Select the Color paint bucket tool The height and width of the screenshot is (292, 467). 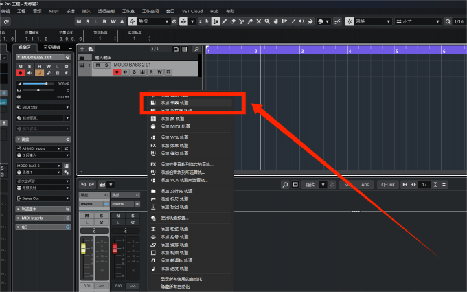tap(310, 21)
